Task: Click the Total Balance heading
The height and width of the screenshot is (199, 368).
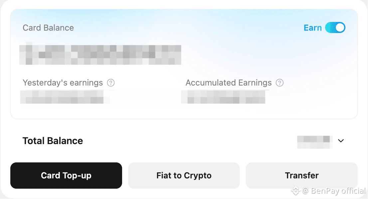Action: coord(53,141)
